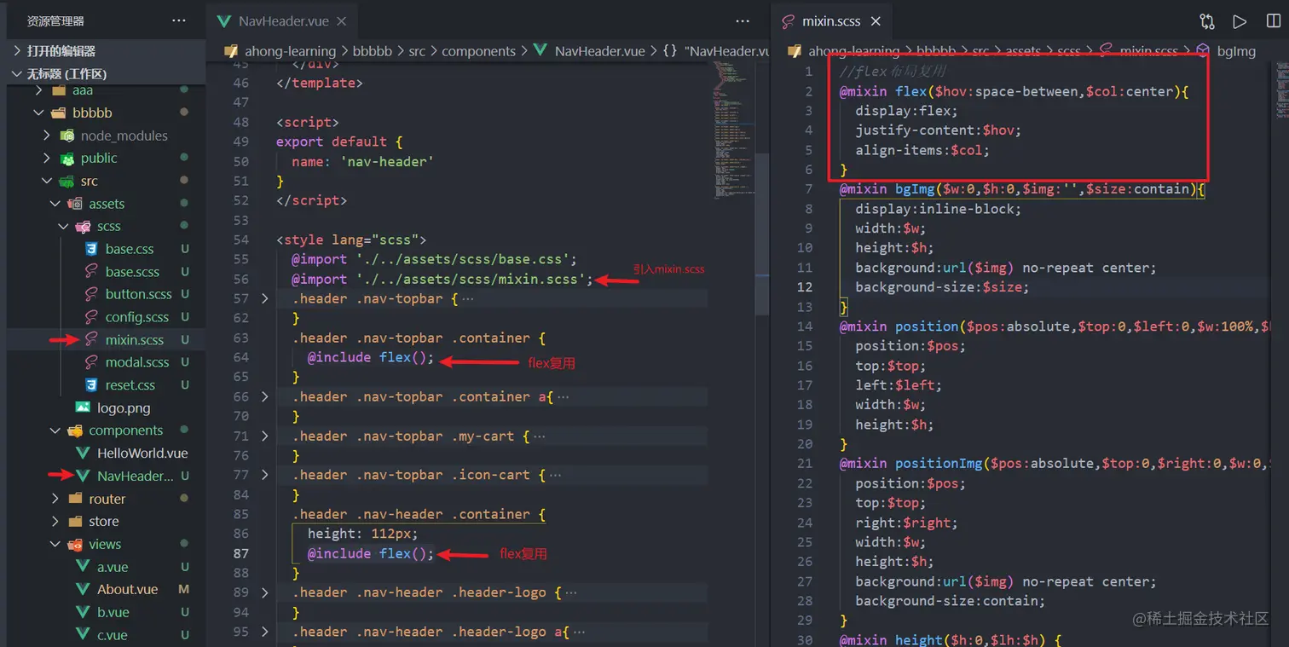
Task: Click the store folder icon
Action: [x=75, y=522]
